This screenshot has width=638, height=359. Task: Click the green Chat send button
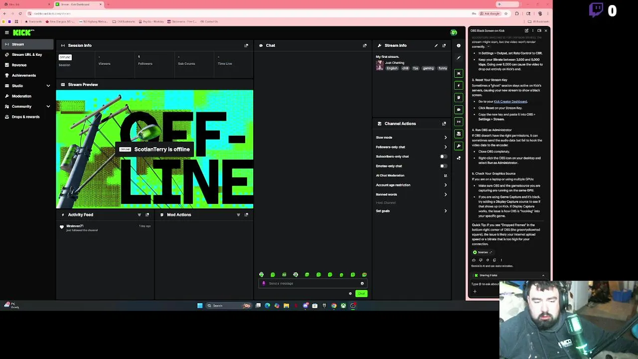click(x=361, y=294)
